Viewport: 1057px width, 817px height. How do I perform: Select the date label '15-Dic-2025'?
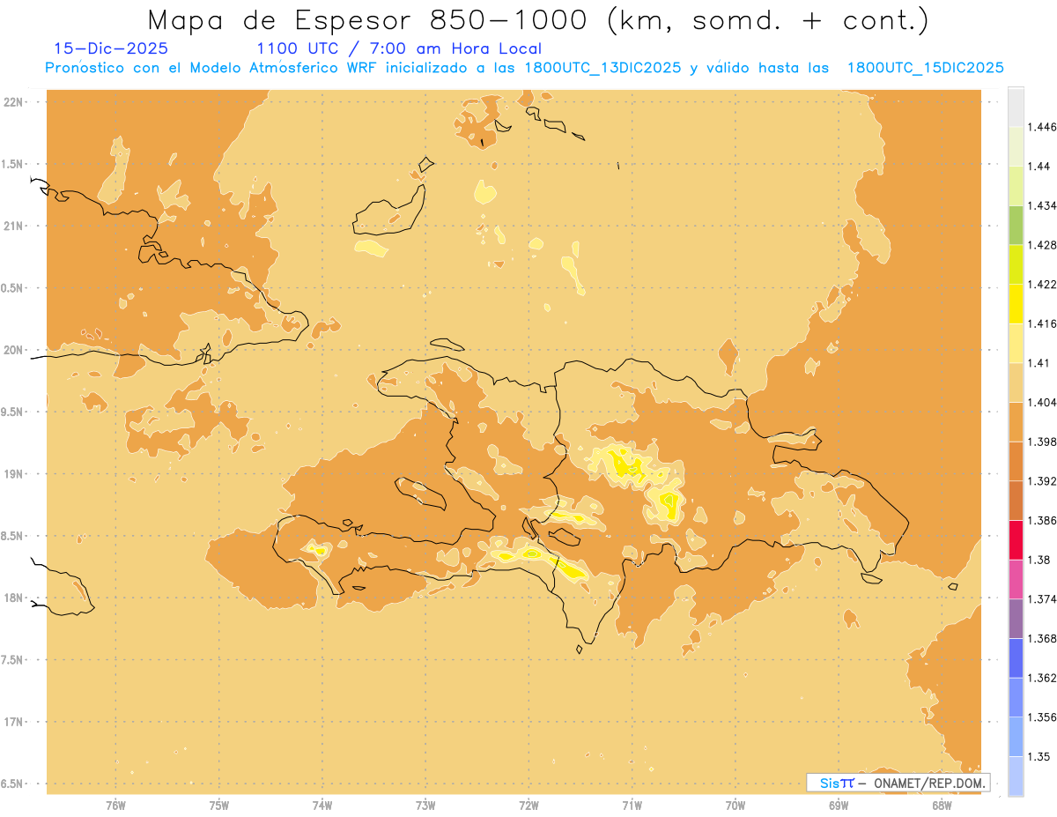click(x=111, y=49)
